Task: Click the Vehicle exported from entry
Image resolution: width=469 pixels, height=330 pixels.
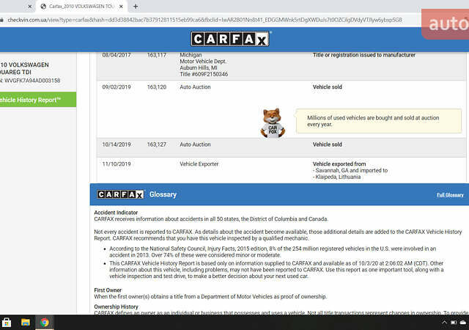Action: tap(339, 164)
